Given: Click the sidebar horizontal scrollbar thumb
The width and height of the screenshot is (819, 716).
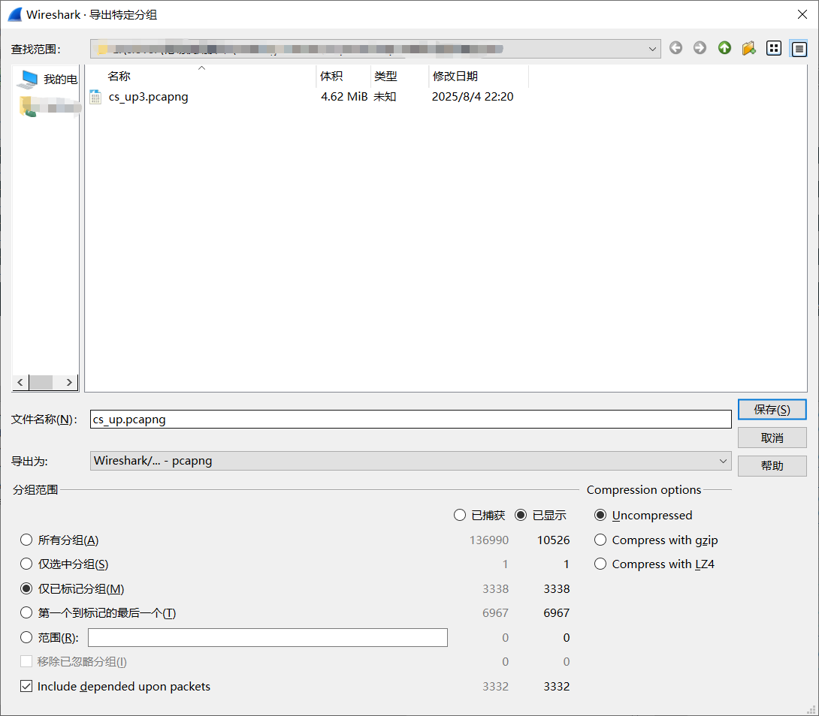Looking at the screenshot, I should 41,382.
